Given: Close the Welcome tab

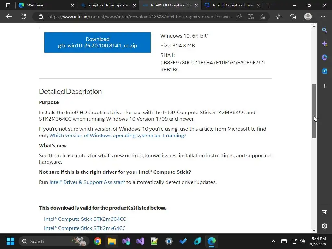Looking at the screenshot, I should pos(72,5).
